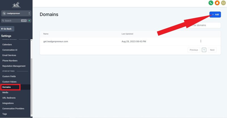Click the Leadgenpreneur logo in sidebar

tap(16, 5)
